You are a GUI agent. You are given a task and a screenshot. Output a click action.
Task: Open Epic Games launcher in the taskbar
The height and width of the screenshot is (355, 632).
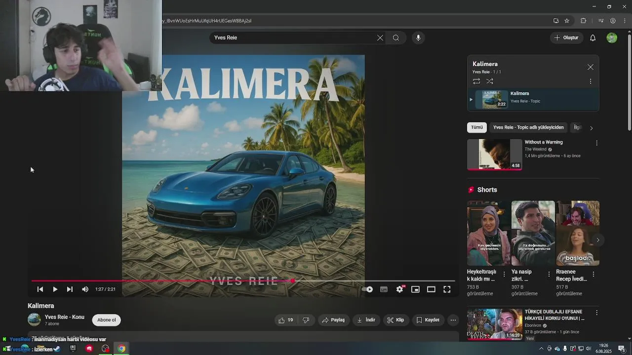(73, 349)
